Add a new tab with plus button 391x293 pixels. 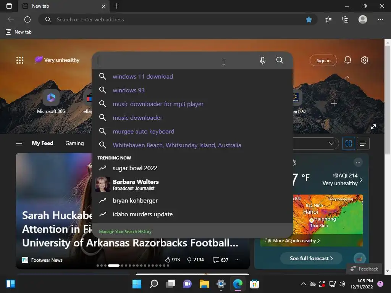coord(116,6)
